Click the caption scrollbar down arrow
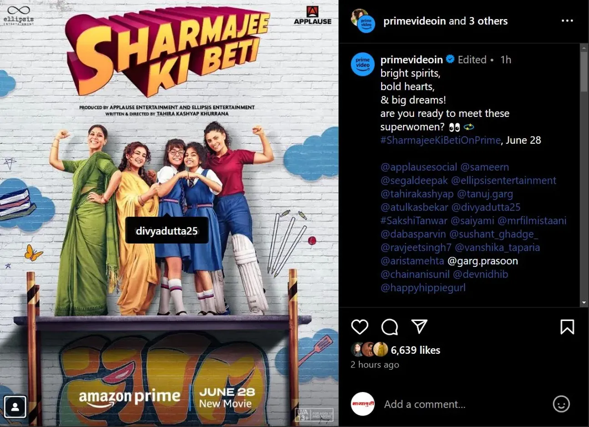589x427 pixels. point(584,303)
